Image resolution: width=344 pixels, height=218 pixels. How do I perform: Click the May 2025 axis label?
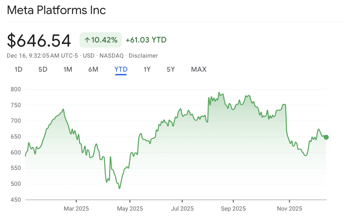click(x=130, y=209)
